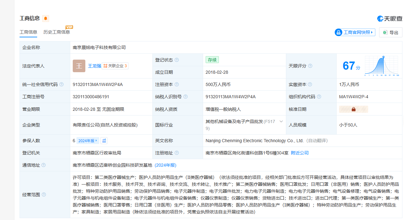Click the lock icon in 核准日期
The width and height of the screenshot is (404, 220).
coord(353,109)
